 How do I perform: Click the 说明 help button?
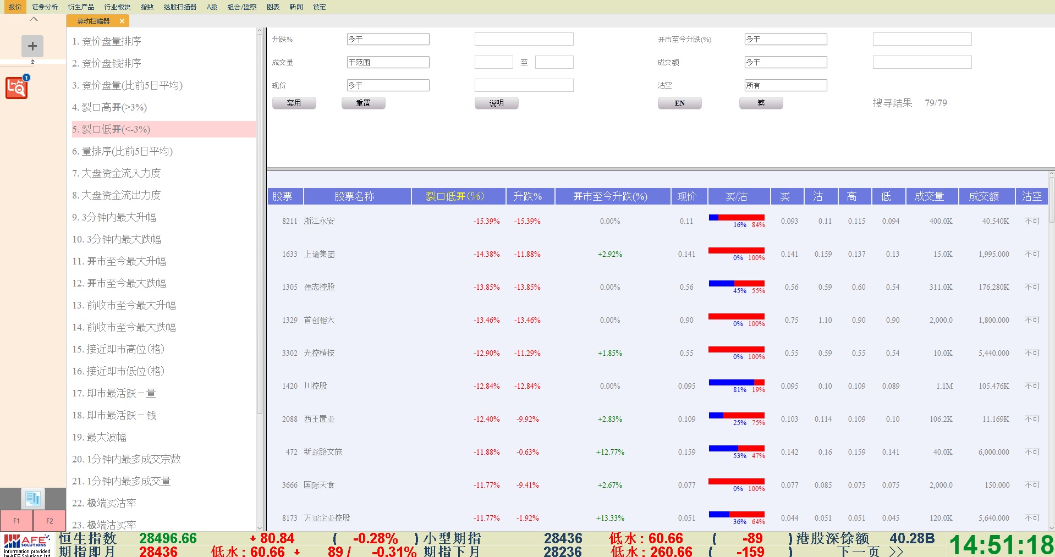click(497, 103)
